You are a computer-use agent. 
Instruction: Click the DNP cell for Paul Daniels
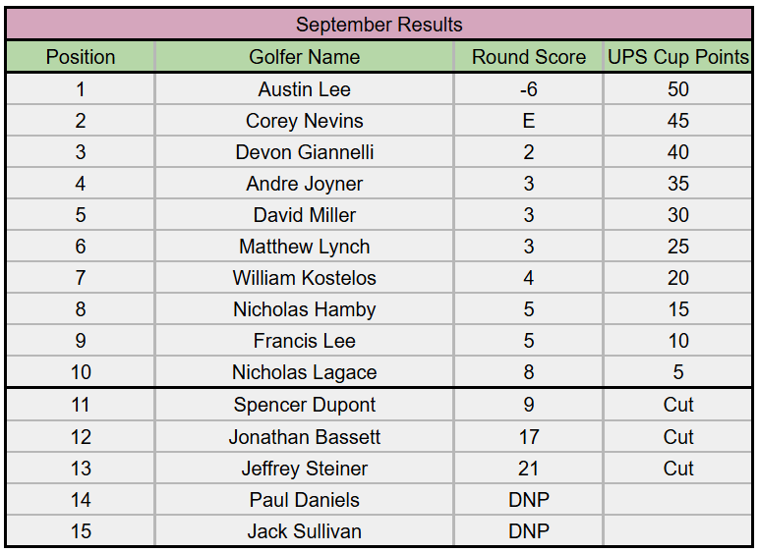click(x=528, y=500)
